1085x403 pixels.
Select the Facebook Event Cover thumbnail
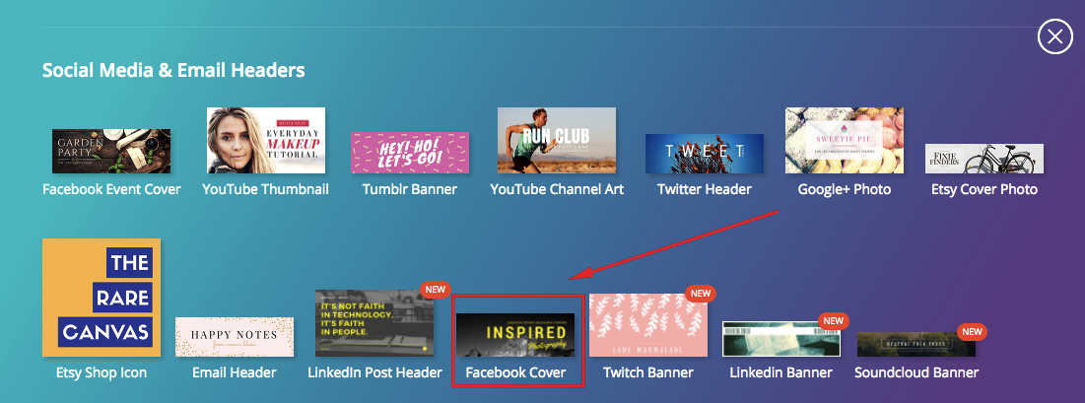pyautogui.click(x=111, y=151)
